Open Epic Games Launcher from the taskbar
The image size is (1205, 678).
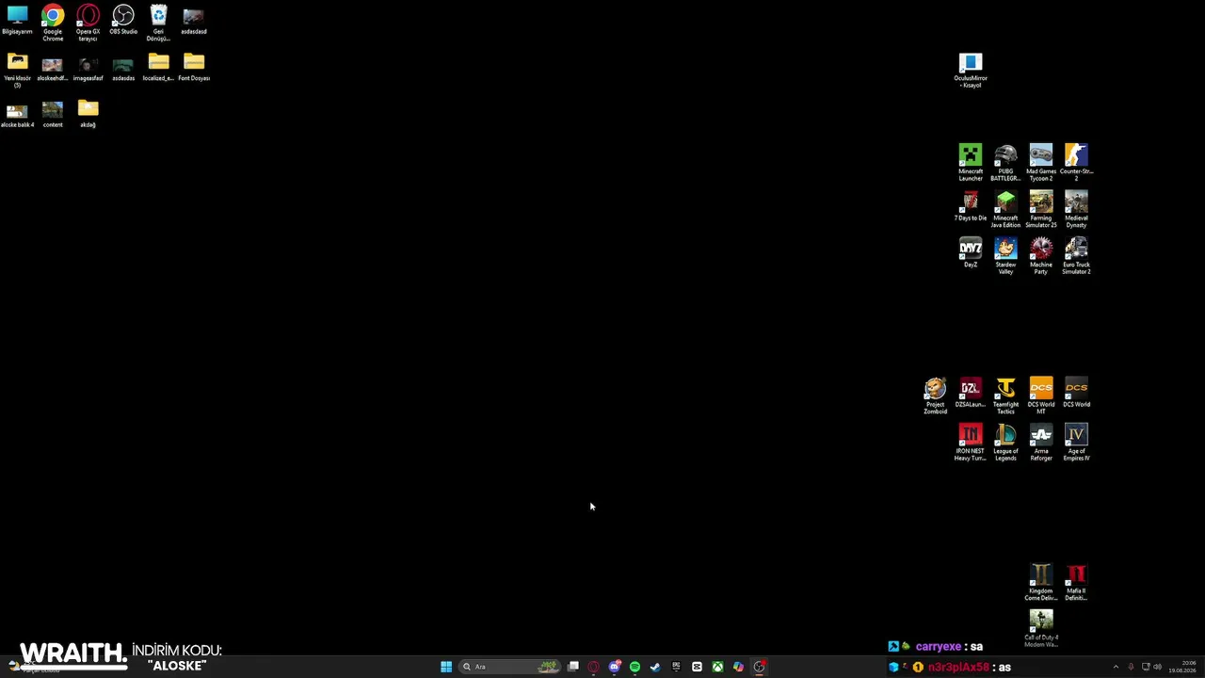(676, 667)
